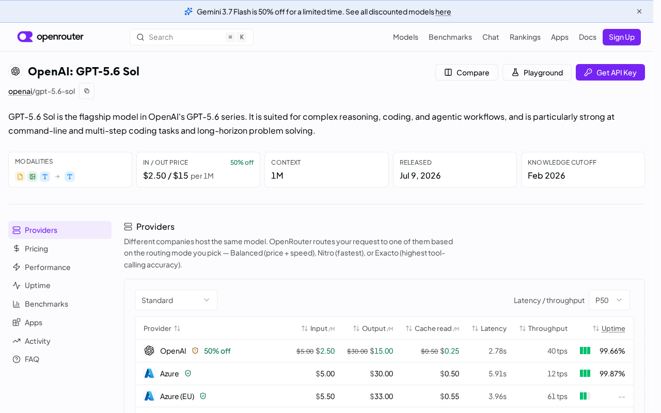Image resolution: width=661 pixels, height=413 pixels.
Task: Sort providers by Output price
Action: [373, 328]
